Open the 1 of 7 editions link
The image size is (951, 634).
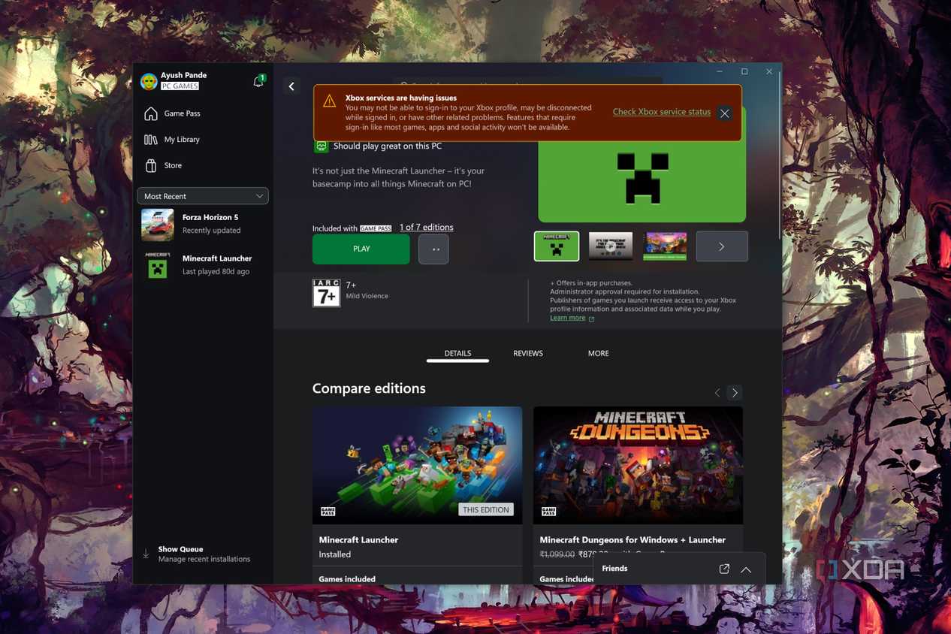[x=426, y=227]
